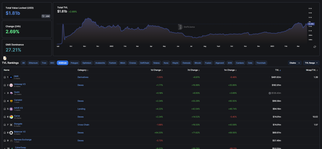Viewport: 322px width, 149px height.
Task: Click the GMX protocol logo
Action: 11,77
